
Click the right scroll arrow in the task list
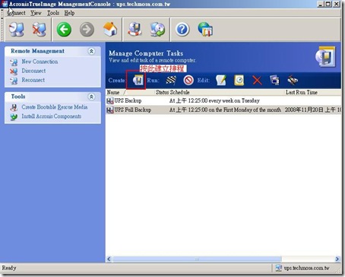[337, 259]
